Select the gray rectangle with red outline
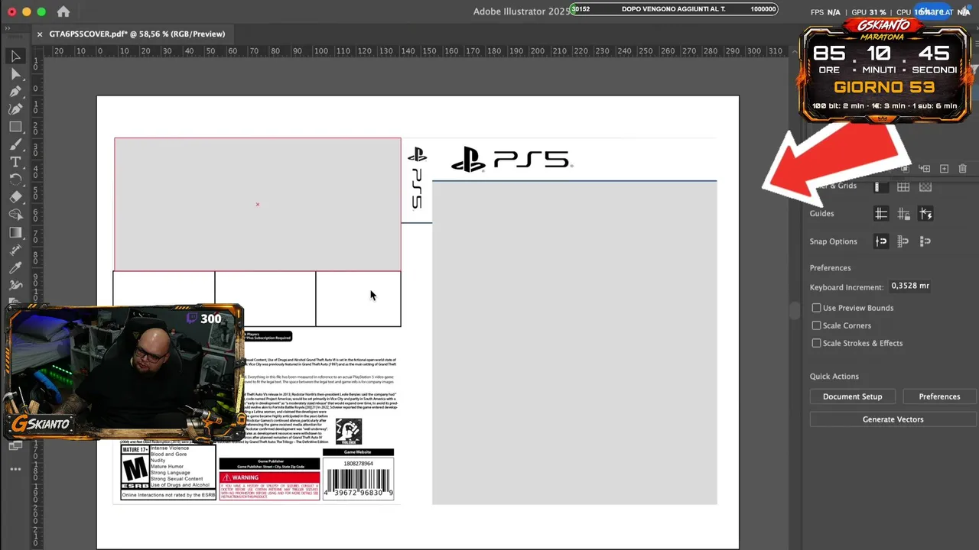This screenshot has height=550, width=979. coord(257,205)
